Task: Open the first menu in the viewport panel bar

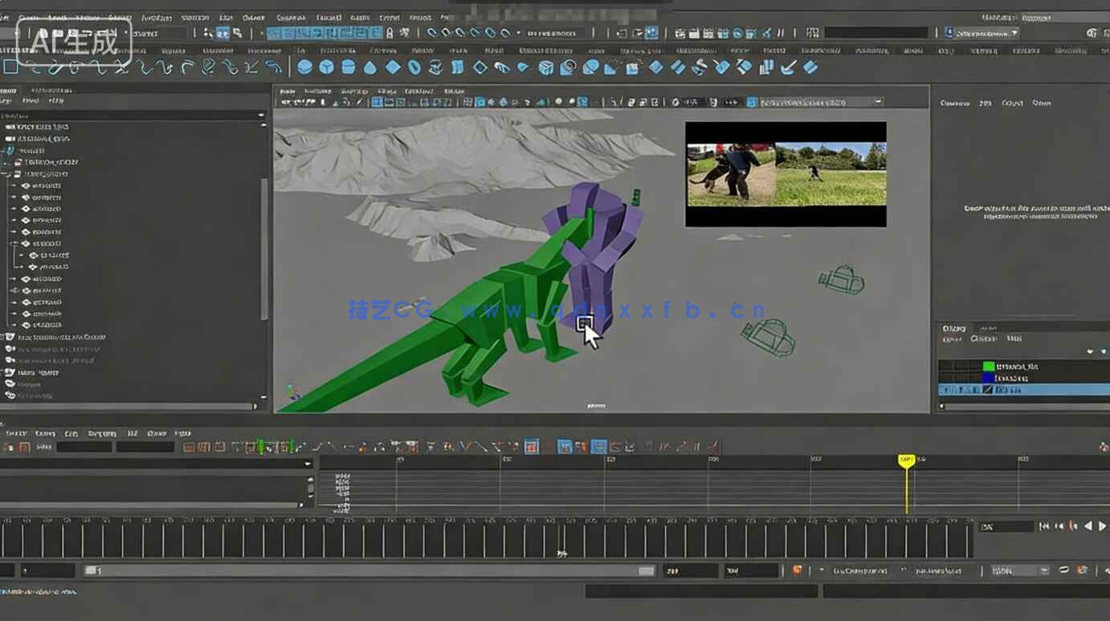Action: point(287,91)
